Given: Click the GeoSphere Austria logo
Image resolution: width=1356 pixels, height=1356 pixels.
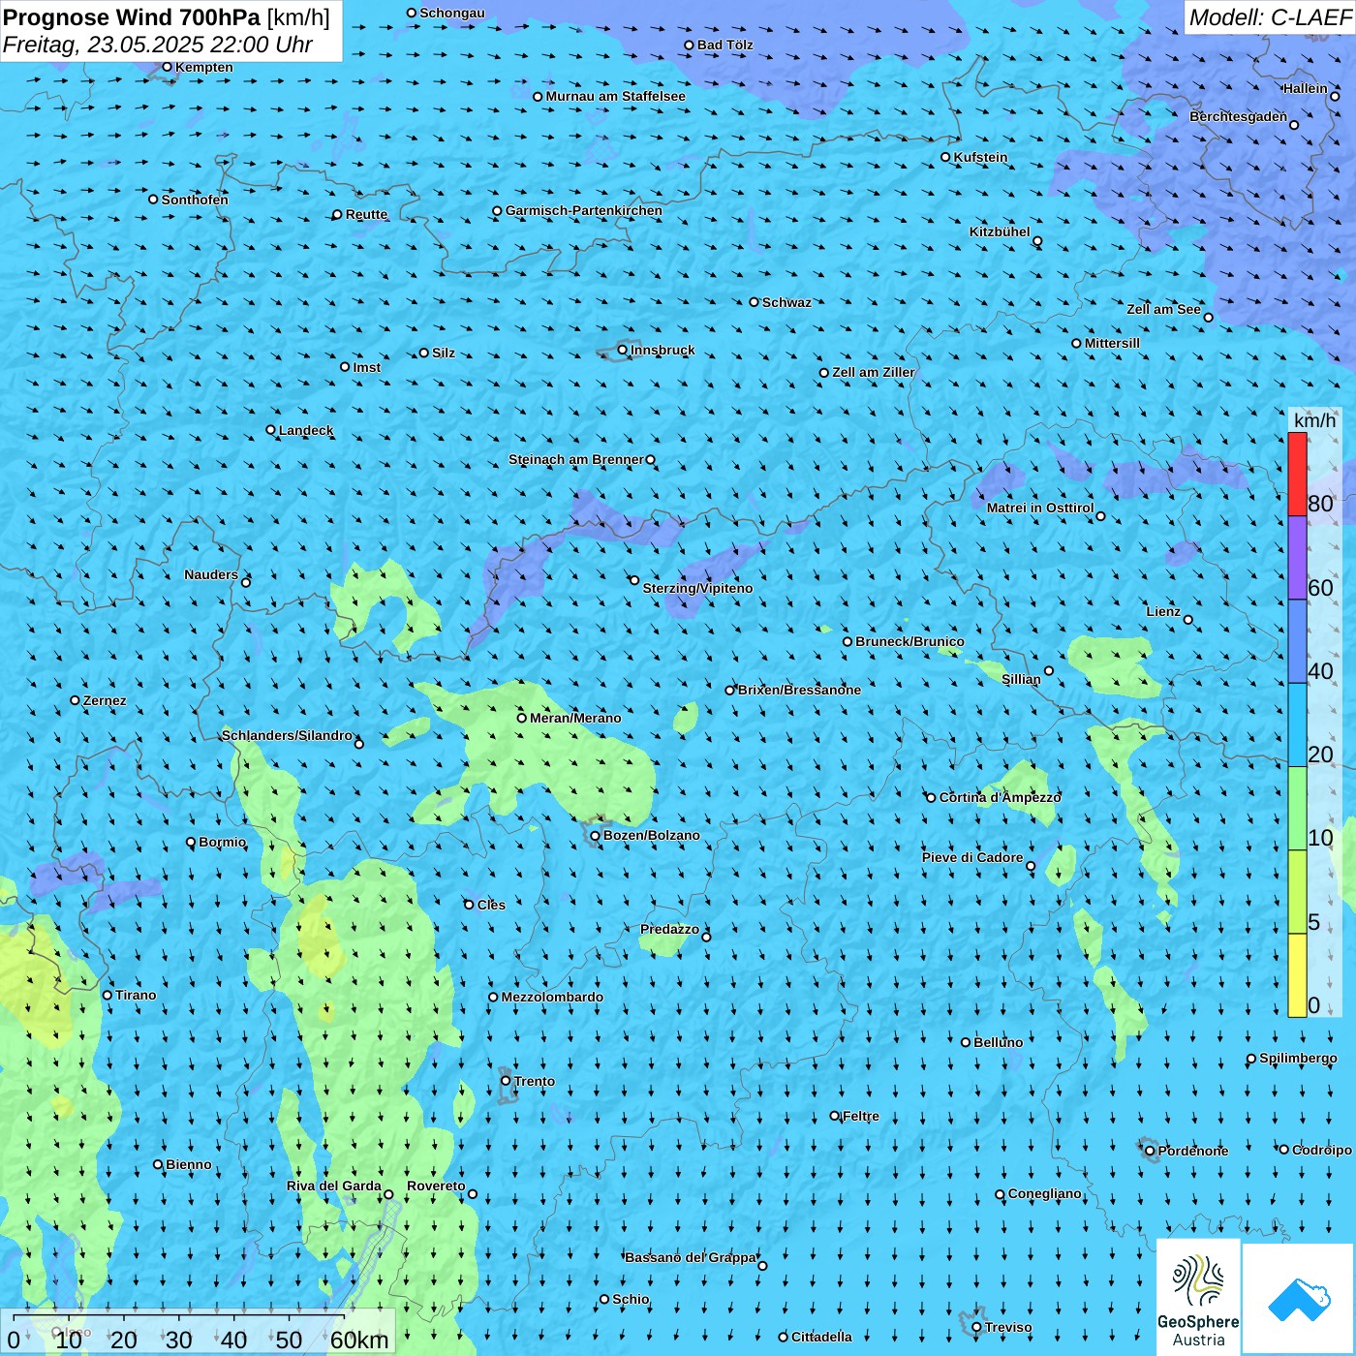Looking at the screenshot, I should [1198, 1297].
